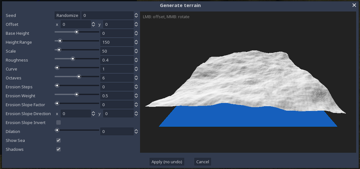Click Apply (no undo) button

[x=167, y=162]
